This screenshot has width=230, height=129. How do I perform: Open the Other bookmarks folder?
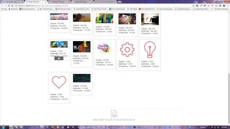(221, 9)
